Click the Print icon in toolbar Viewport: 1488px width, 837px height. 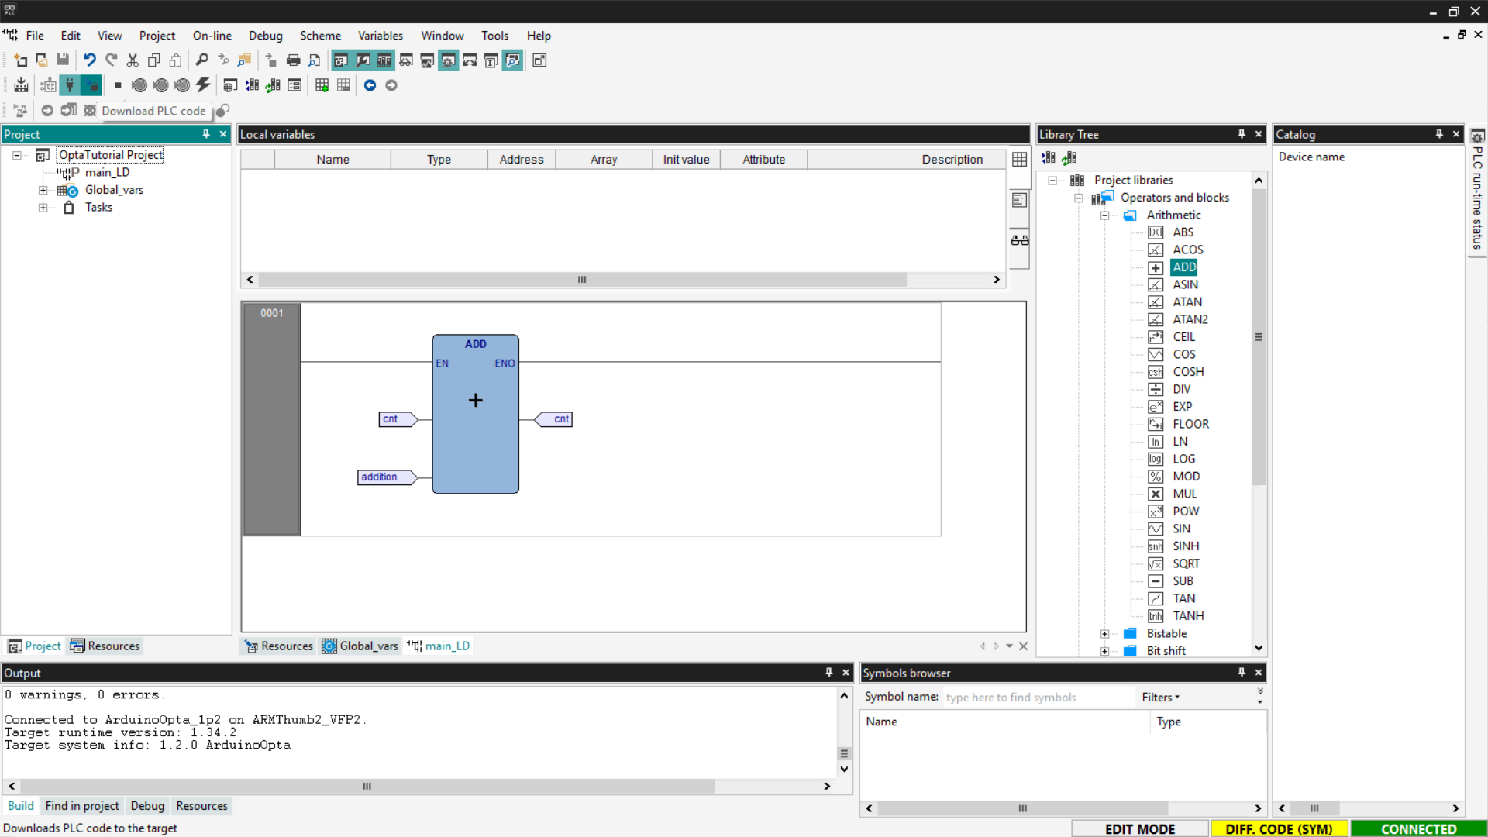[x=293, y=60]
